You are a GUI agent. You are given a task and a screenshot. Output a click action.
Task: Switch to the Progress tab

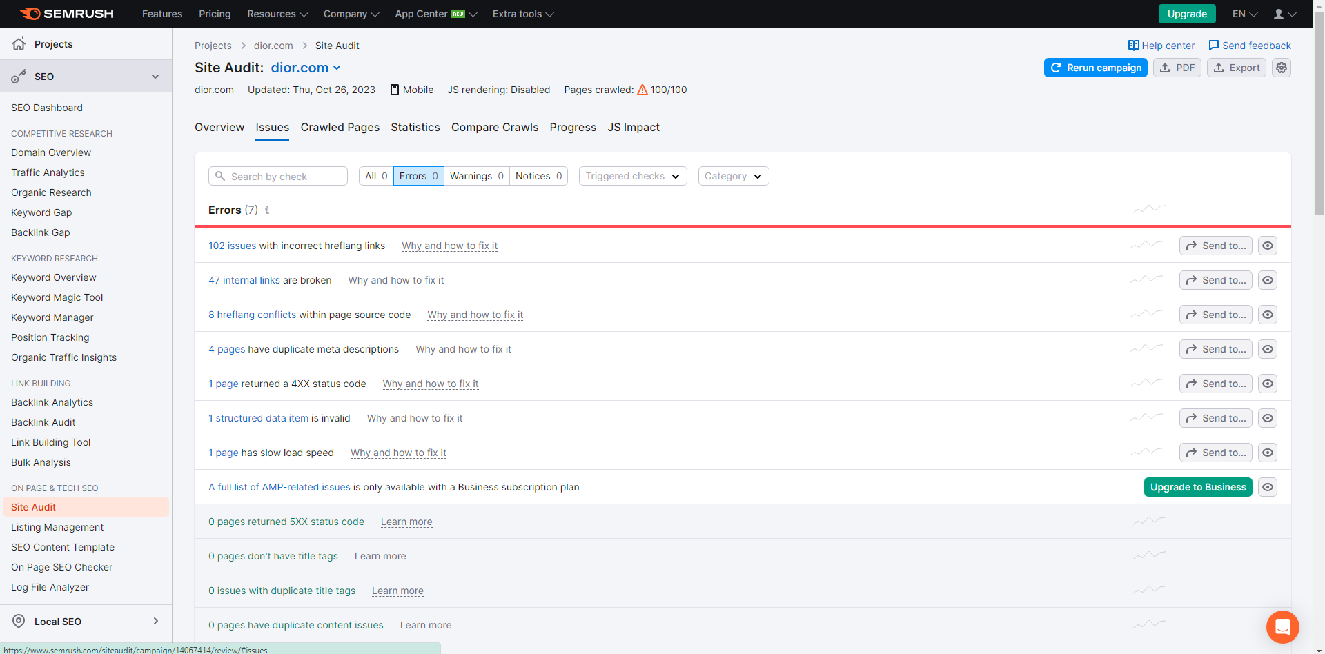(573, 127)
